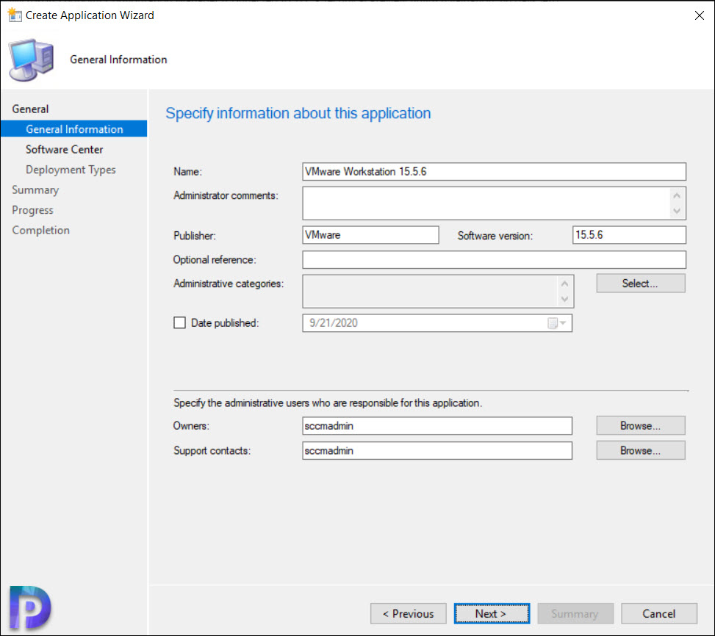Image resolution: width=715 pixels, height=636 pixels.
Task: Click the computer icon in header
Action: click(x=31, y=60)
